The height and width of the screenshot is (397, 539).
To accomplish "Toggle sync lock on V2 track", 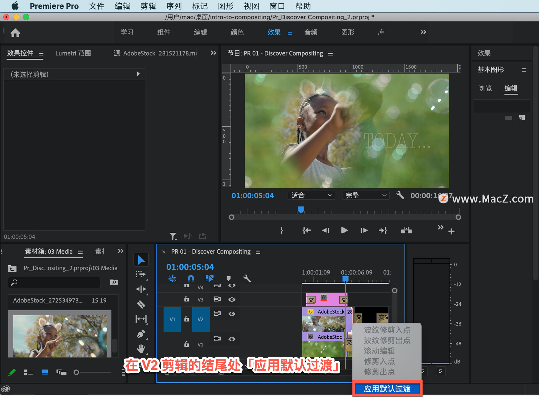I will tap(217, 313).
